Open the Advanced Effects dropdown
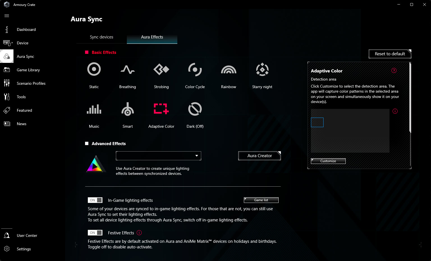Image resolution: width=431 pixels, height=261 pixels. tap(159, 156)
